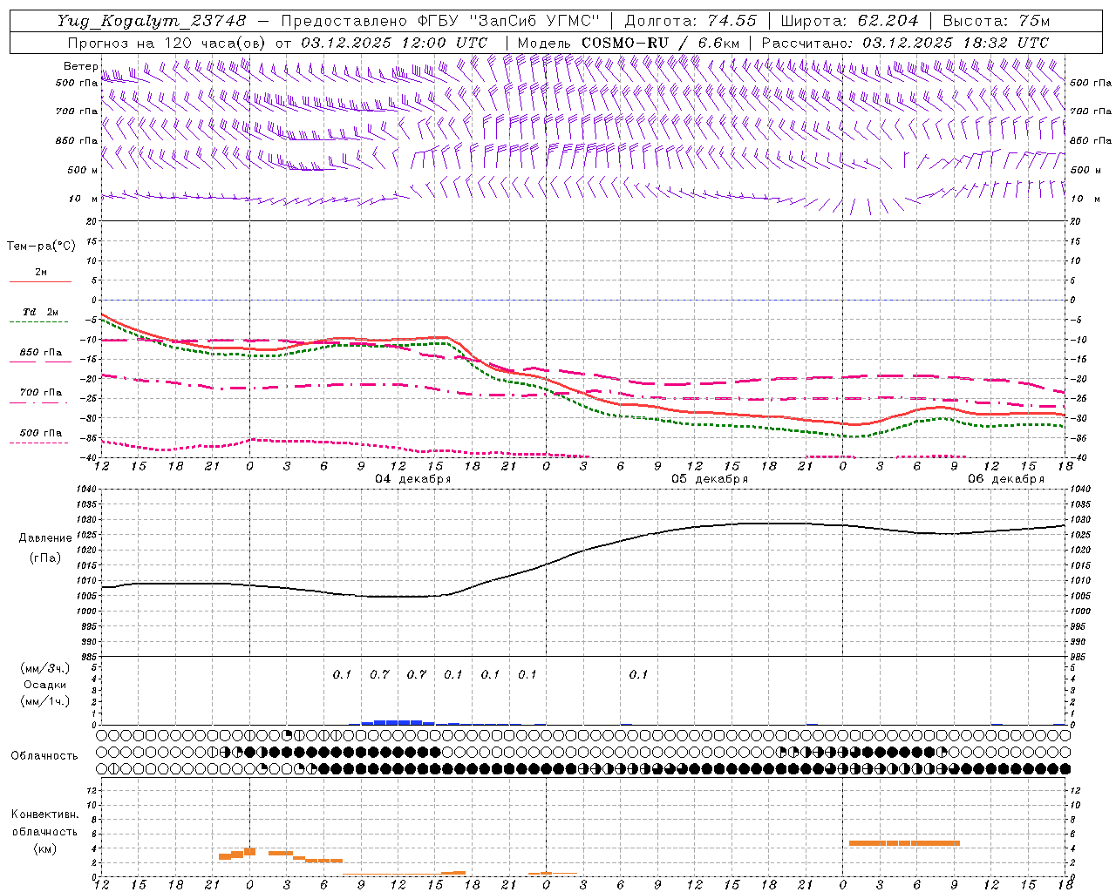Screen dimensions: 1116x892
Task: Click the 'Td 2м' dew point legend entry
Action: (x=41, y=312)
